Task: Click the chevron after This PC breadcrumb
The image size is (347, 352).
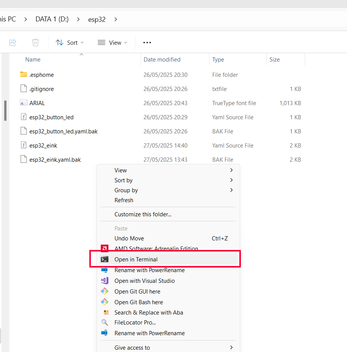Action: (x=26, y=19)
